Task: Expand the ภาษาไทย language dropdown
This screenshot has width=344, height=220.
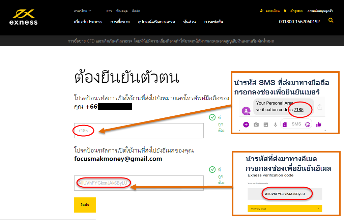Action: [83, 11]
